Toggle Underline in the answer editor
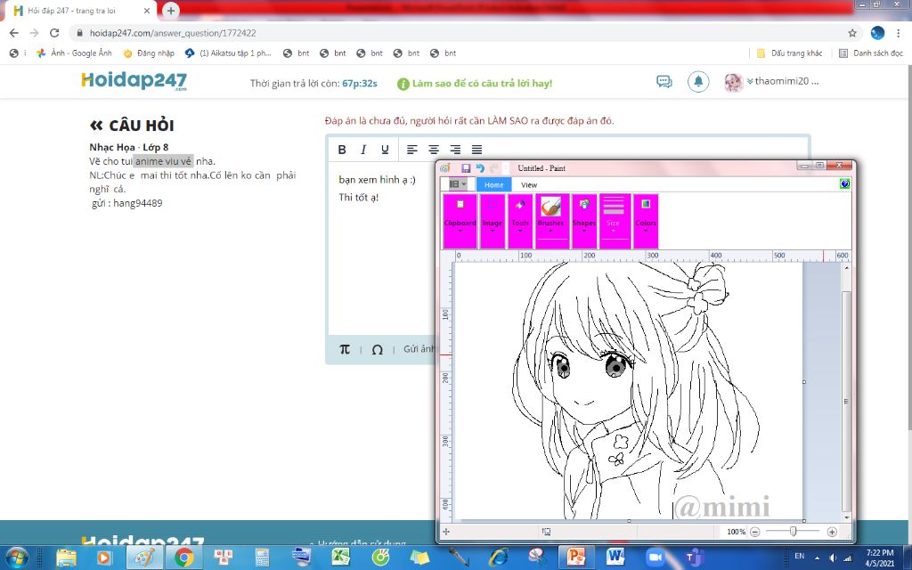Image resolution: width=912 pixels, height=570 pixels. pyautogui.click(x=385, y=150)
